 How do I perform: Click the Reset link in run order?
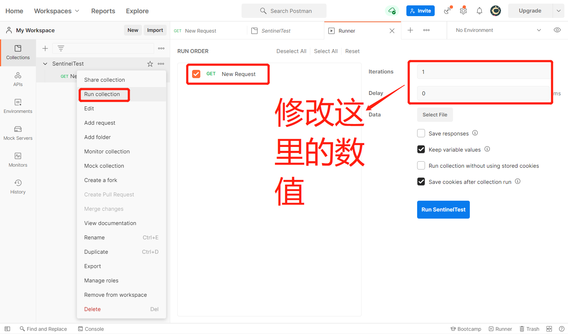coord(352,51)
